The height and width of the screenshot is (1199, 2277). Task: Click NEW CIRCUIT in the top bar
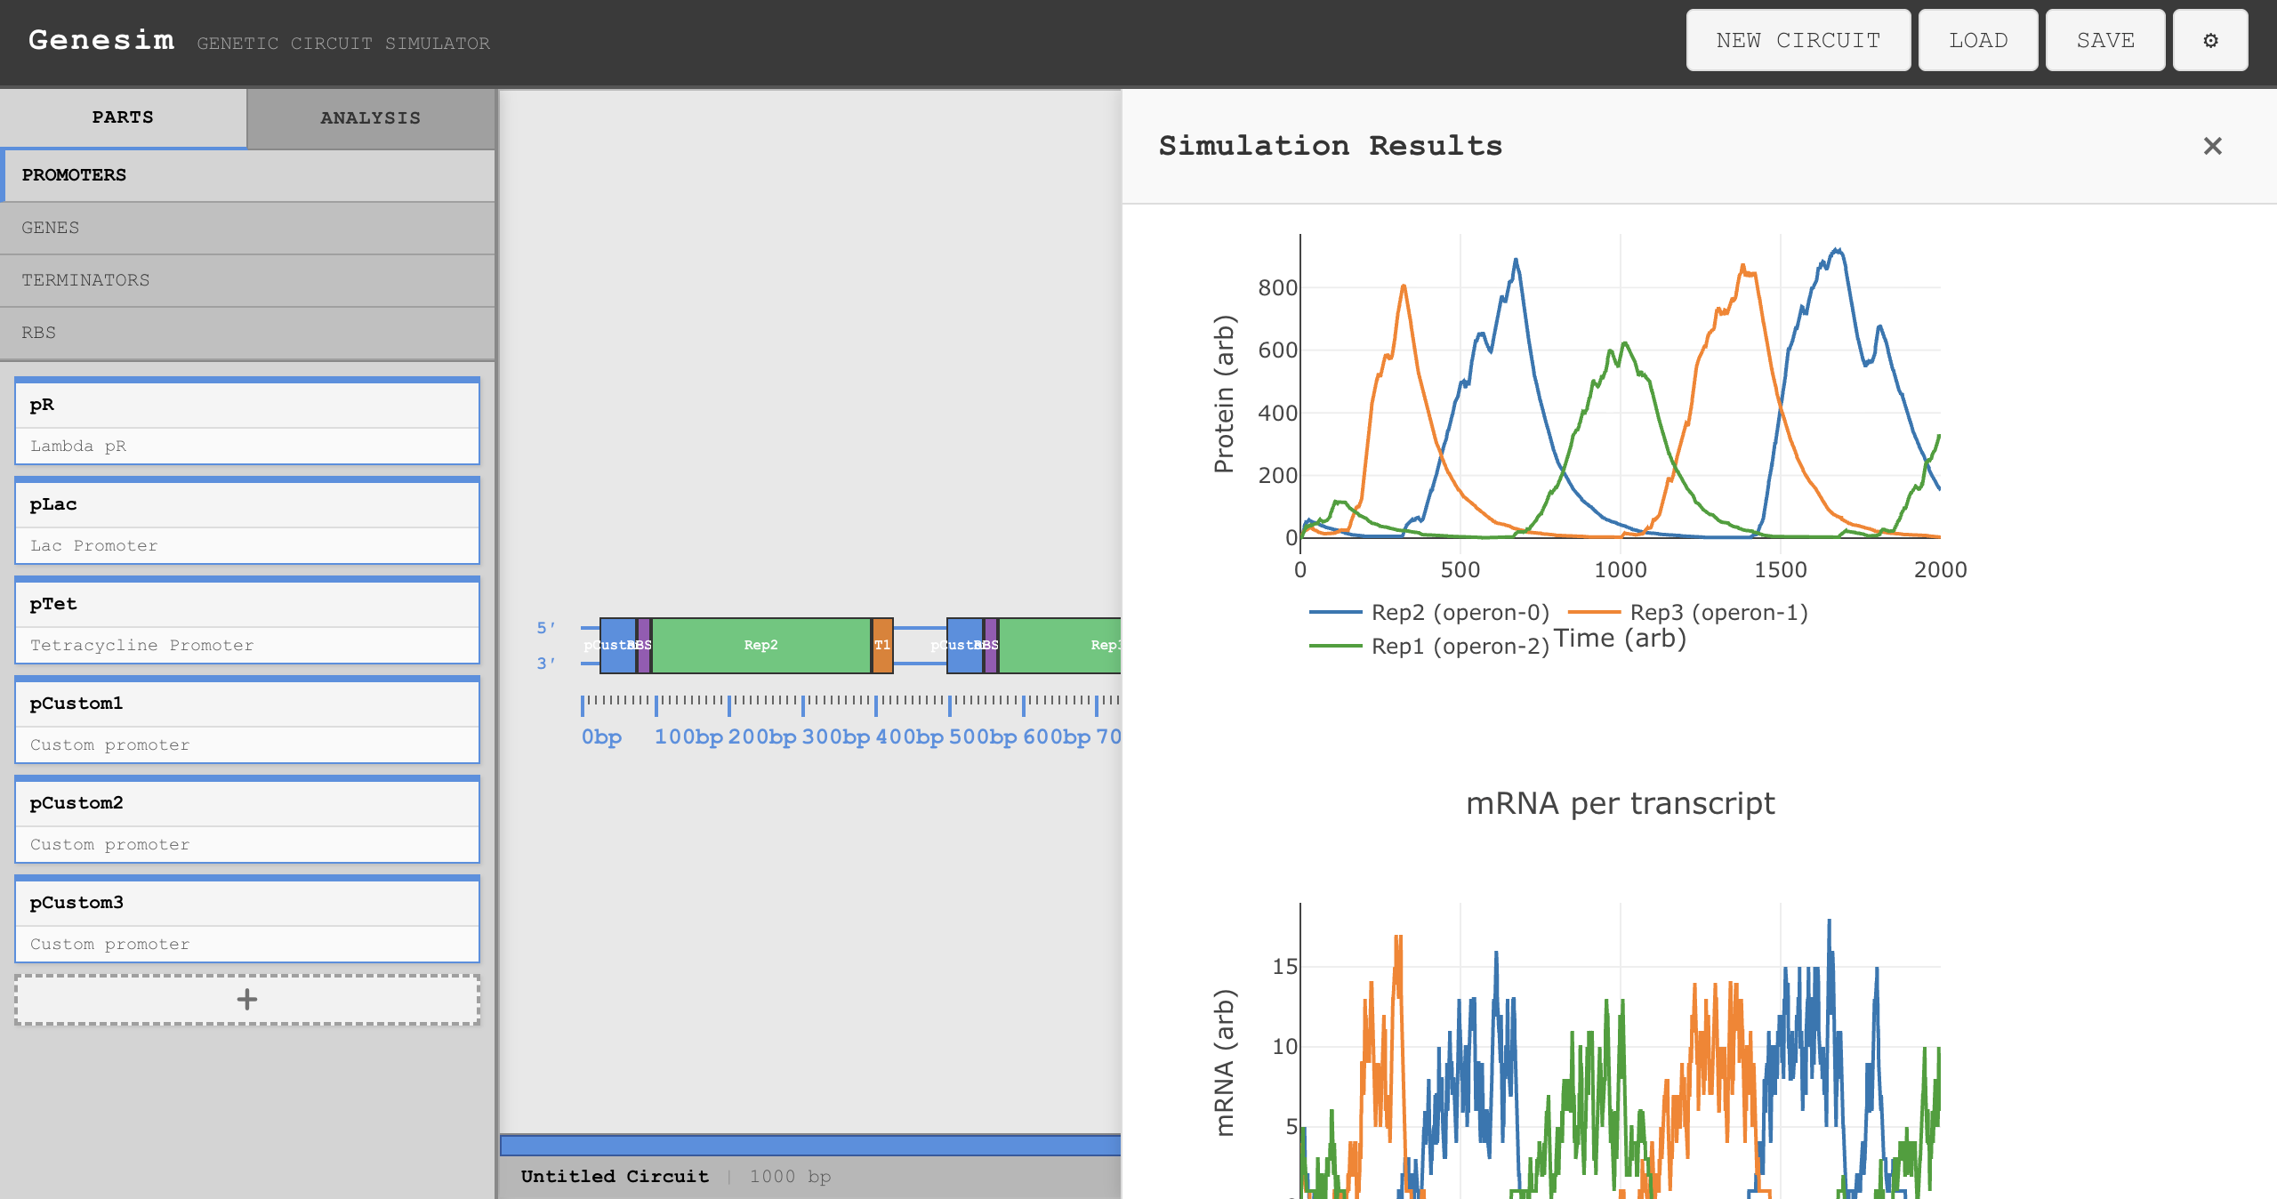[1798, 40]
